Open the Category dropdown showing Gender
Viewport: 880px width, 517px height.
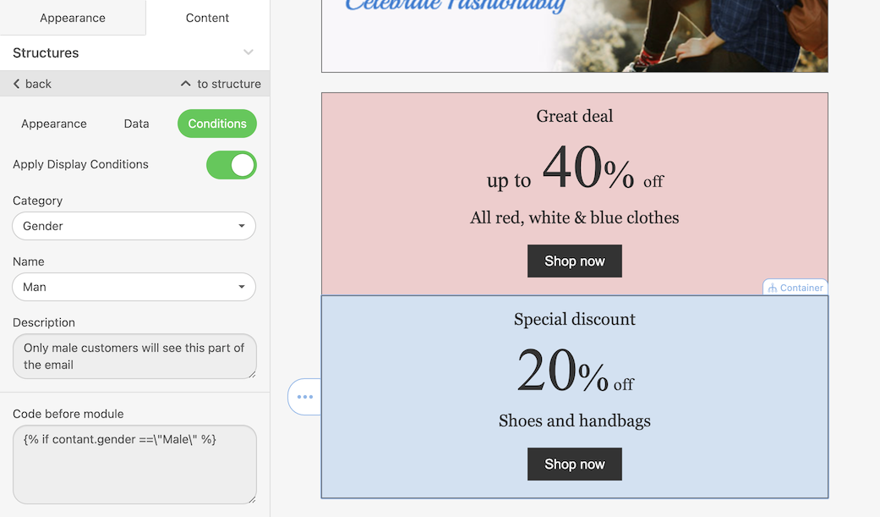click(x=134, y=226)
